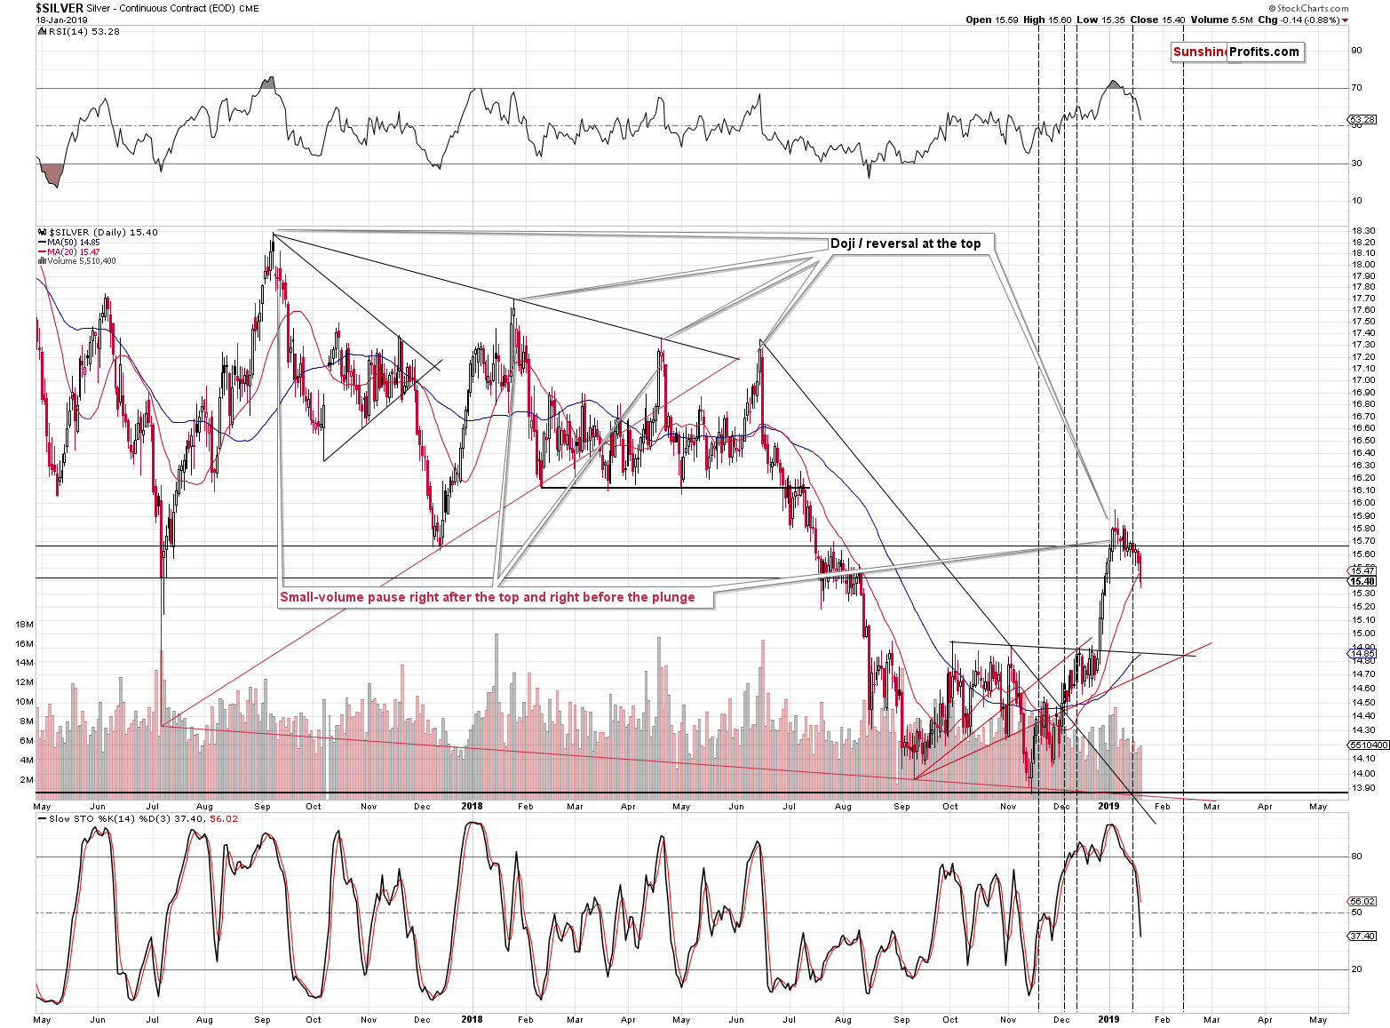Click the 17.00 price level on right axis
Image resolution: width=1390 pixels, height=1028 pixels.
coord(1362,379)
